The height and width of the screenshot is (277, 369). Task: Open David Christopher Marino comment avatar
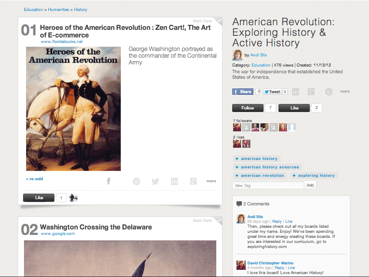coord(241,265)
